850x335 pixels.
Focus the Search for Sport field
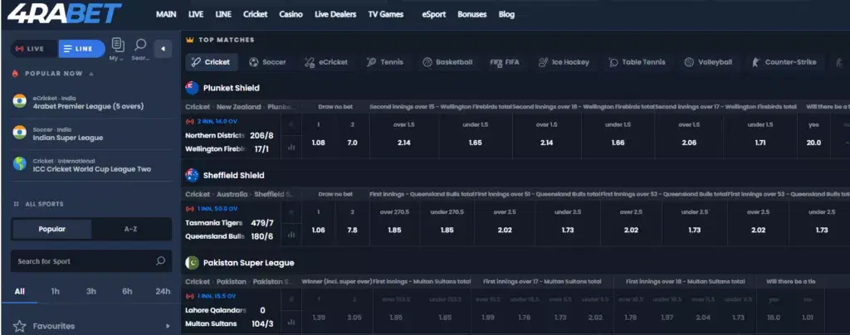[91, 261]
